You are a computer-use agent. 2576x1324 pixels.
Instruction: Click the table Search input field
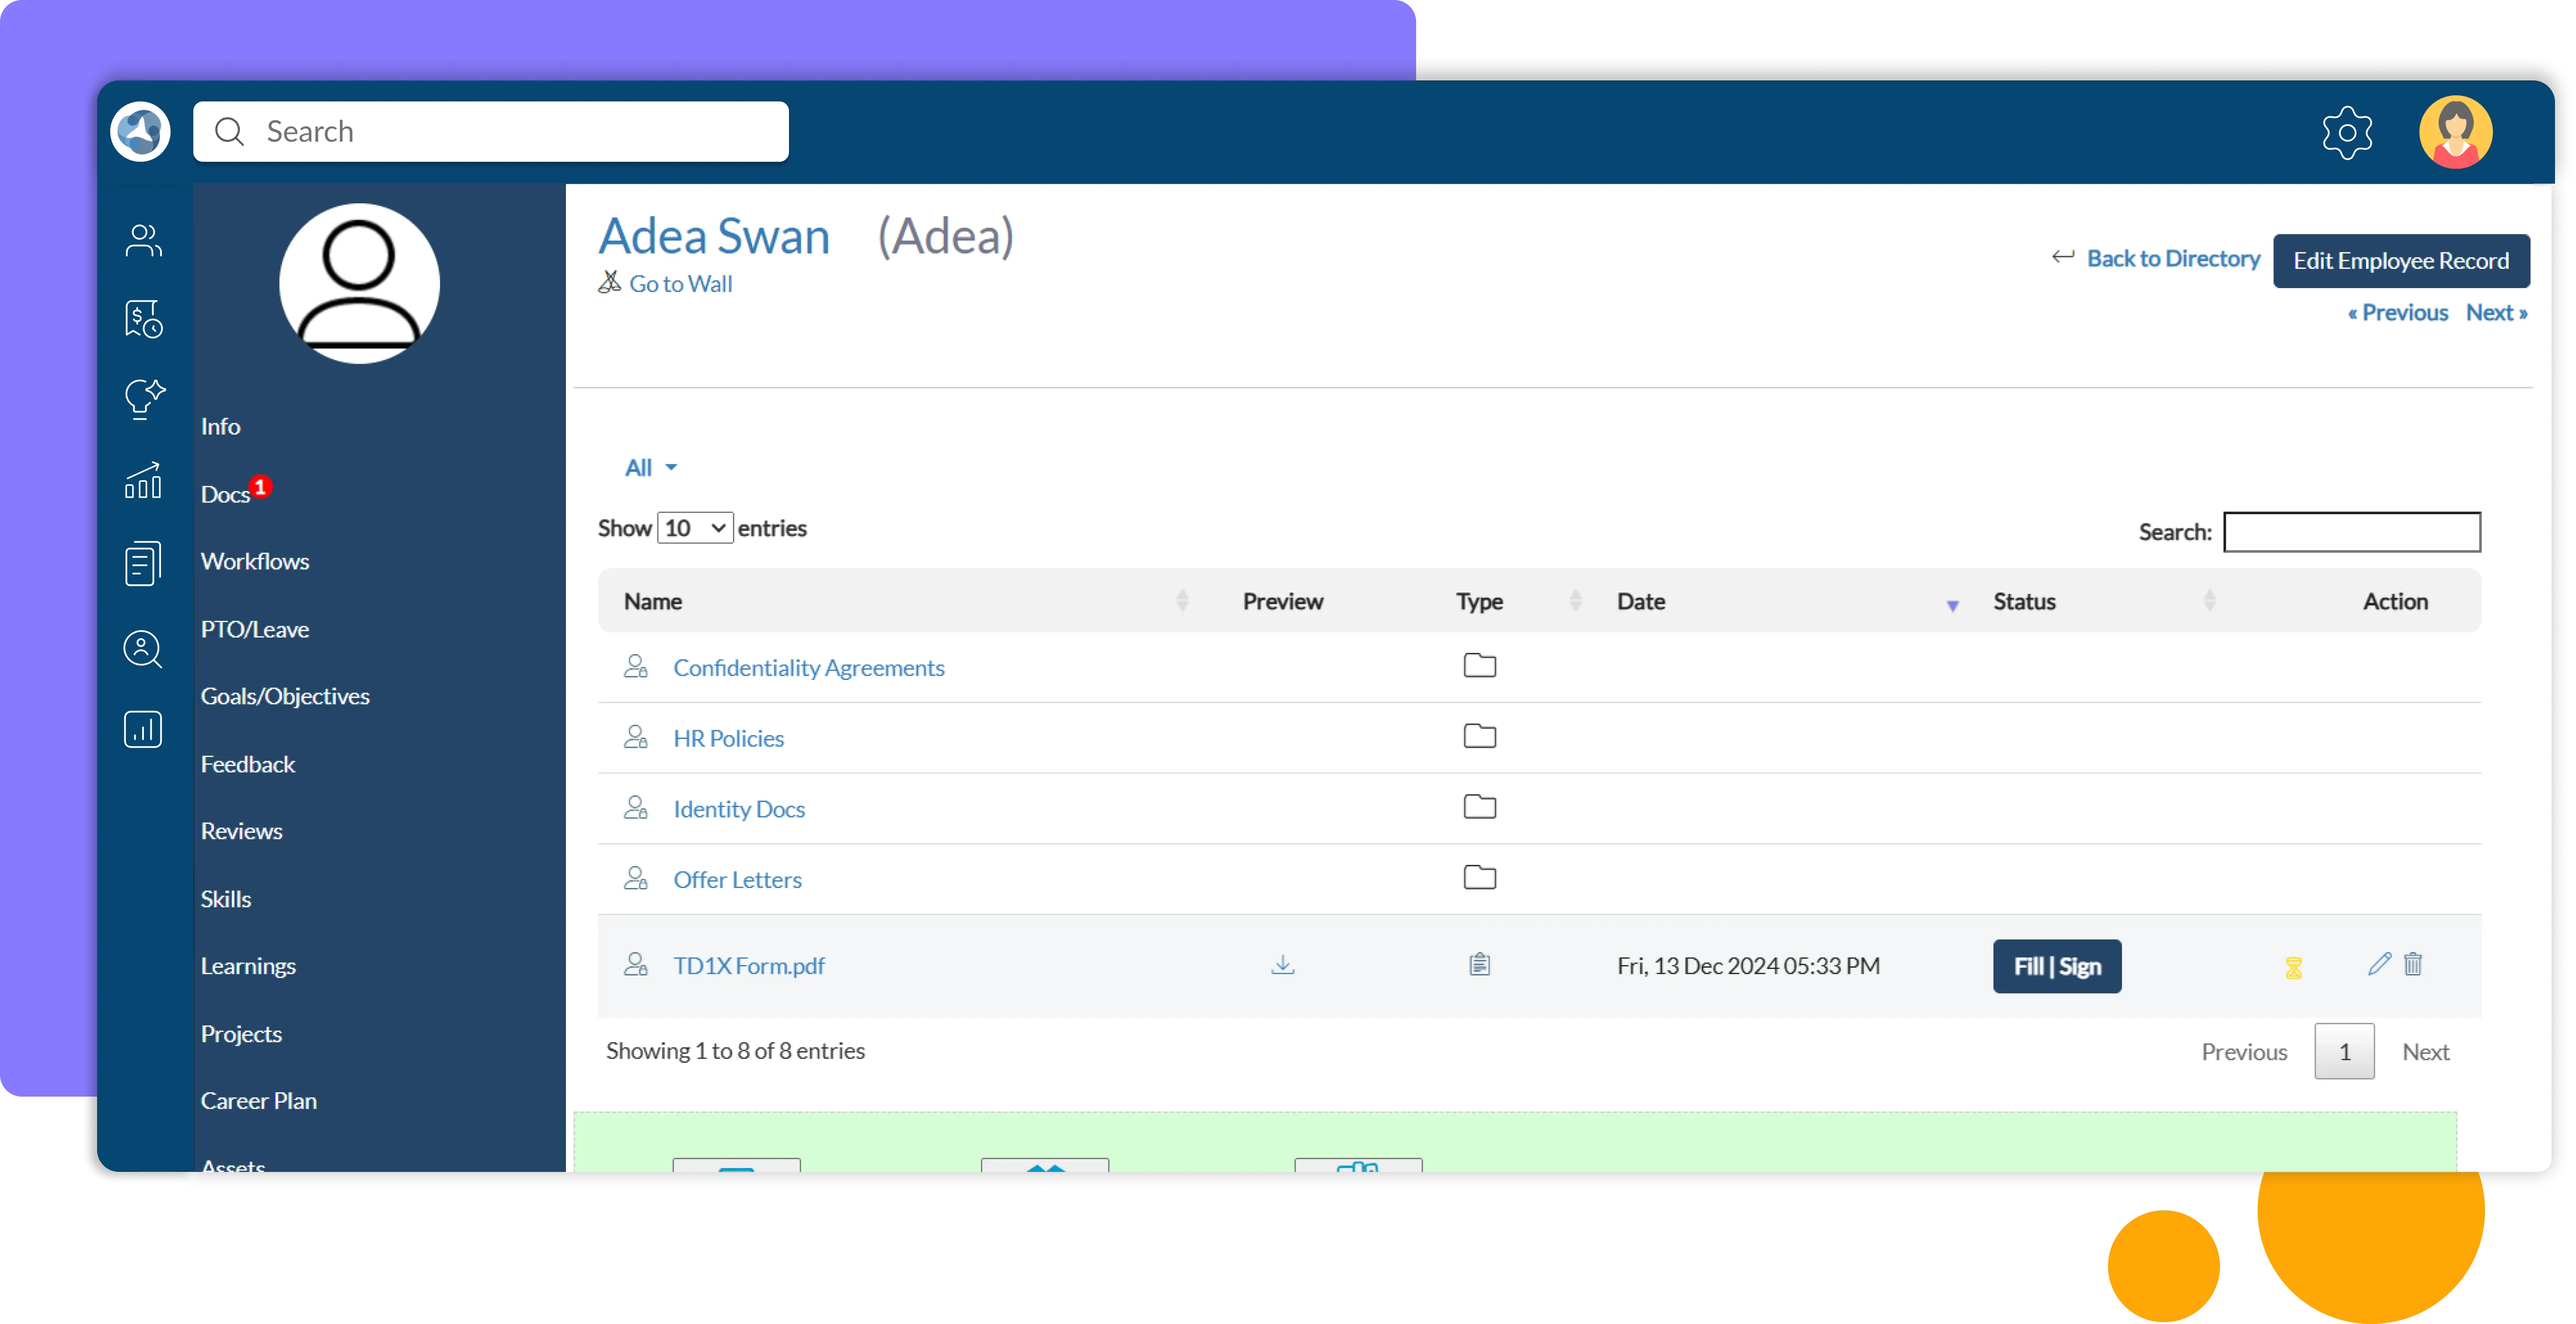pos(2351,532)
